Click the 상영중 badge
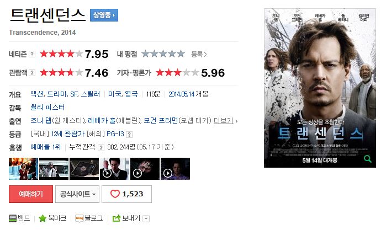This screenshot has width=381, height=230. [x=104, y=15]
